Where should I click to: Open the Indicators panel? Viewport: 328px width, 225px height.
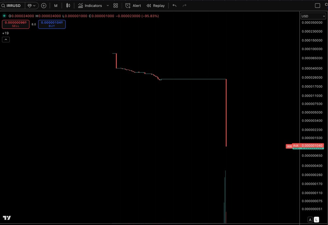[x=91, y=5]
